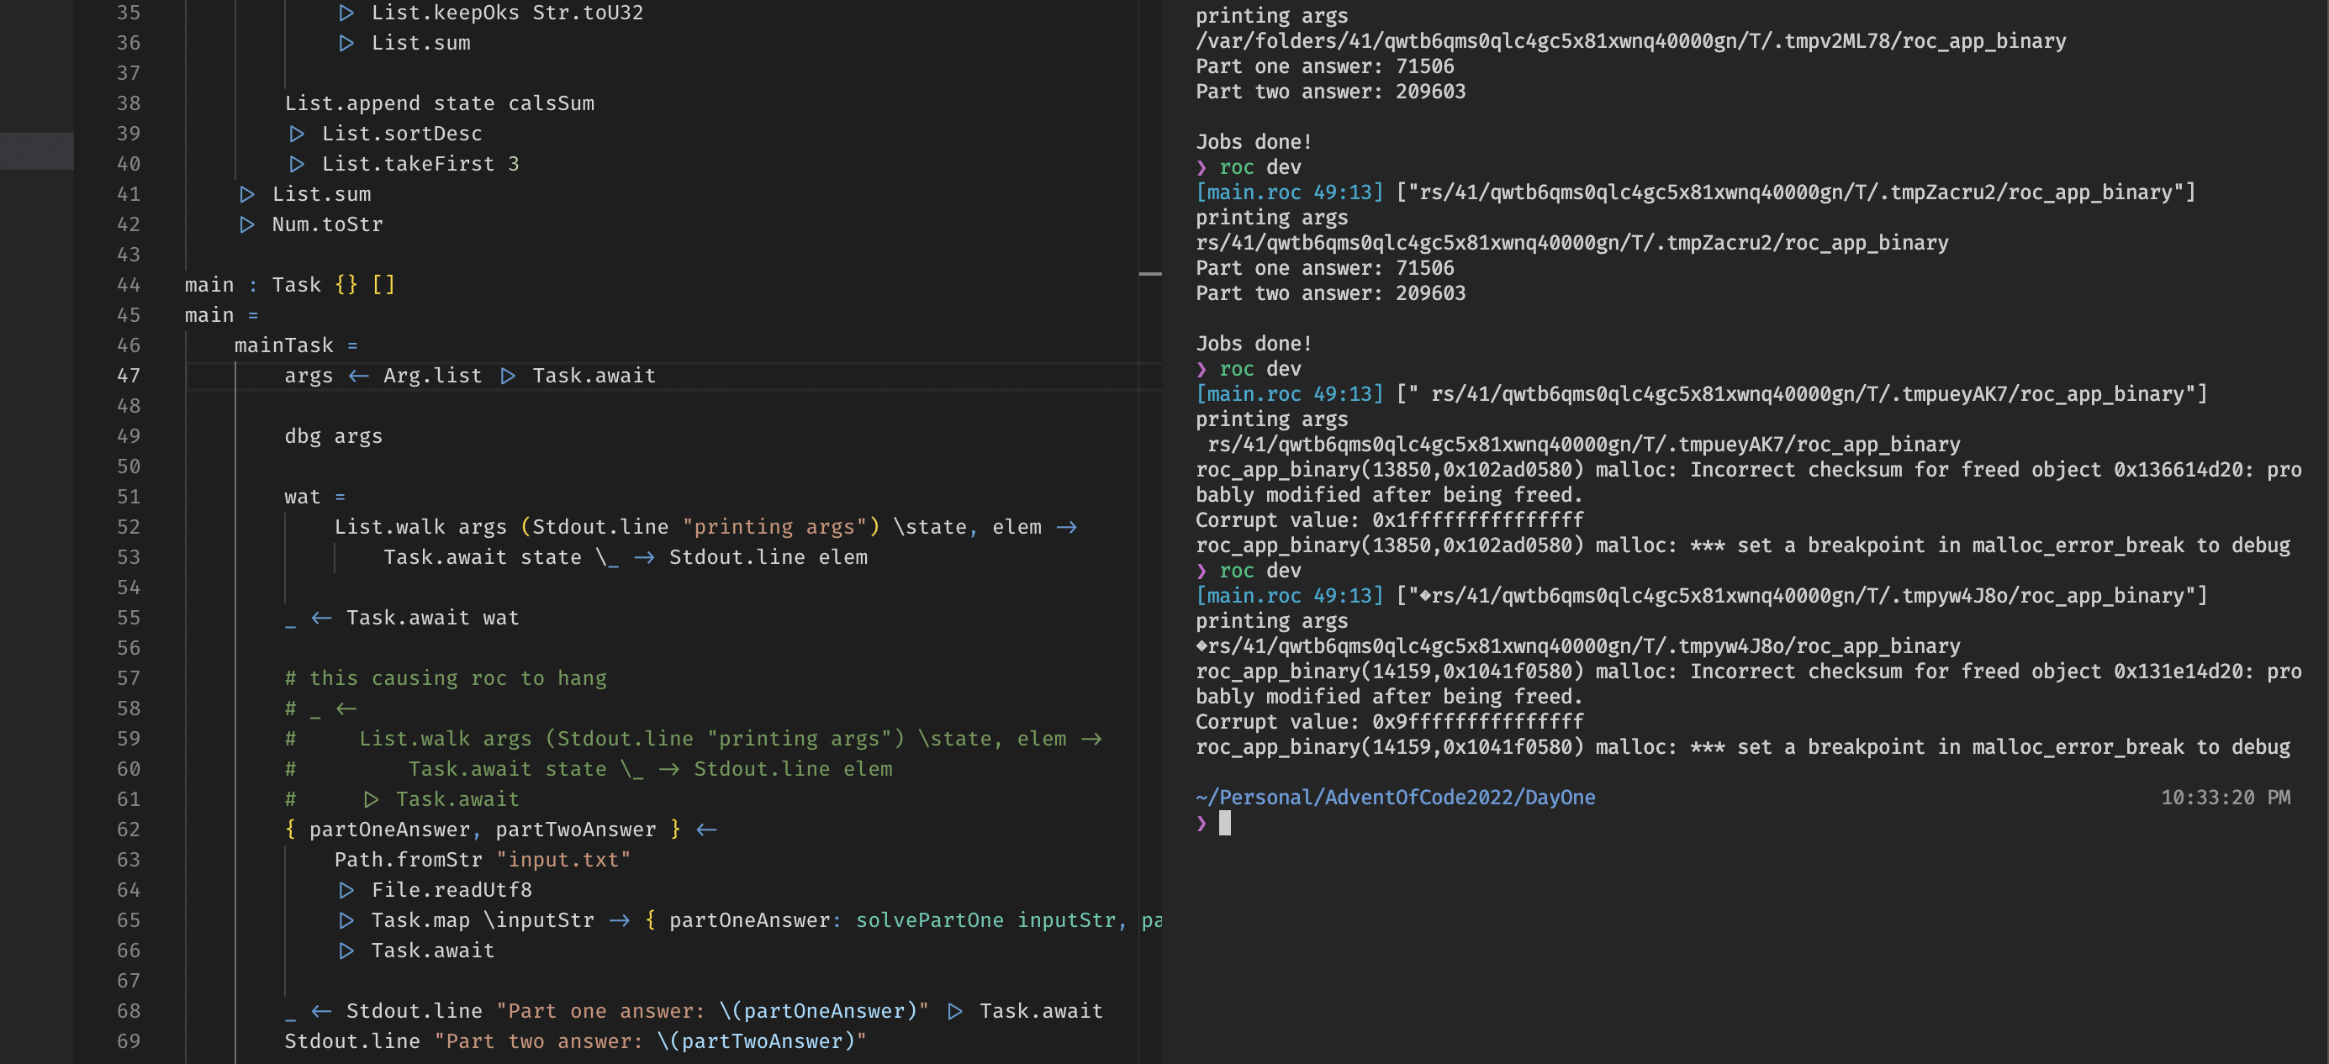Viewport: 2329px width, 1064px height.
Task: Click '[main.roc 49:13]' in the tmpyw4J8o output line
Action: tap(1289, 596)
